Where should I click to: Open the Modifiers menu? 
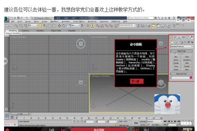(54, 21)
